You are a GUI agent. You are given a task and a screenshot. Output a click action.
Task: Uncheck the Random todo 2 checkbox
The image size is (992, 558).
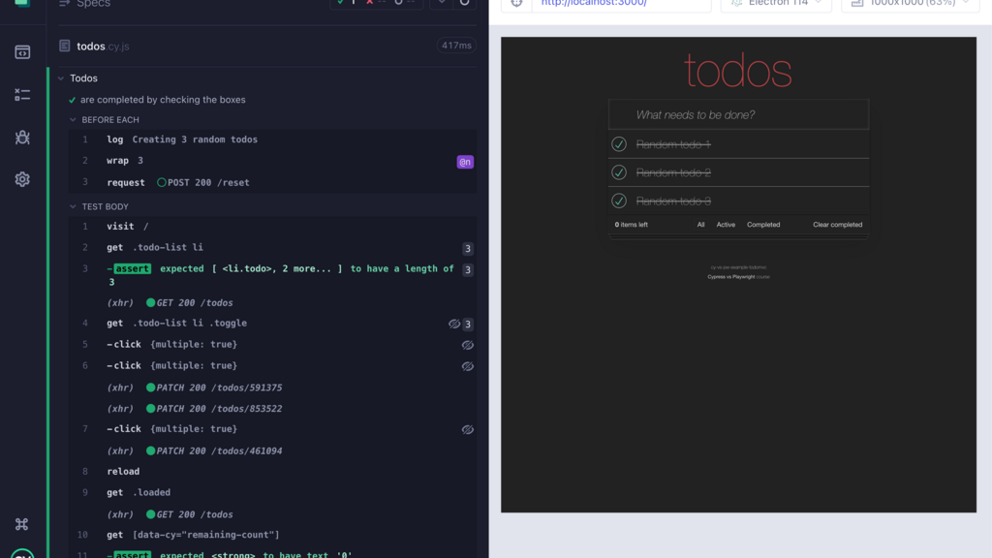tap(619, 172)
